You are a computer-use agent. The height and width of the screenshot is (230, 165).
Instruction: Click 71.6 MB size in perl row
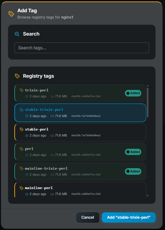[61, 155]
